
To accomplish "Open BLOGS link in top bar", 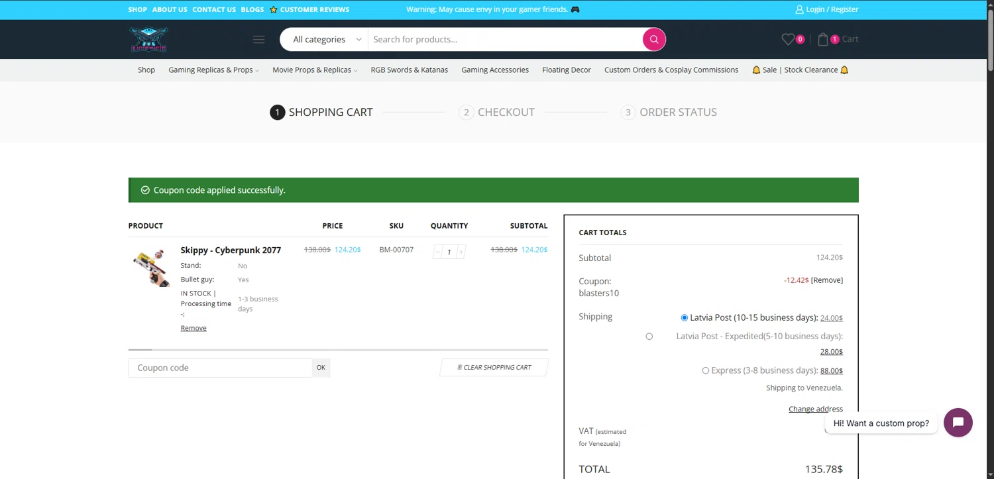I will [252, 9].
